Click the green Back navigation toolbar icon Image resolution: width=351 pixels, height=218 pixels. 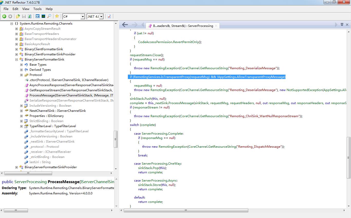point(4,16)
